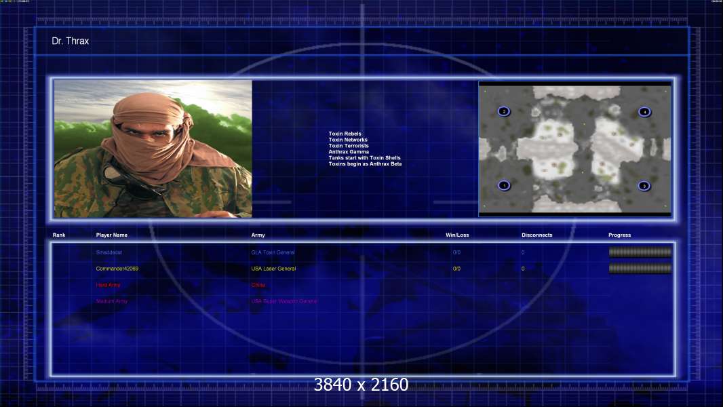Select the 'Toxin Networks' ability line
723x407 pixels.
pos(348,140)
